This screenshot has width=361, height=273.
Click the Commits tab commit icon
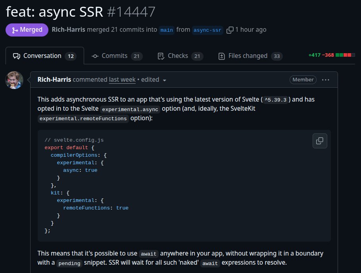(x=95, y=56)
